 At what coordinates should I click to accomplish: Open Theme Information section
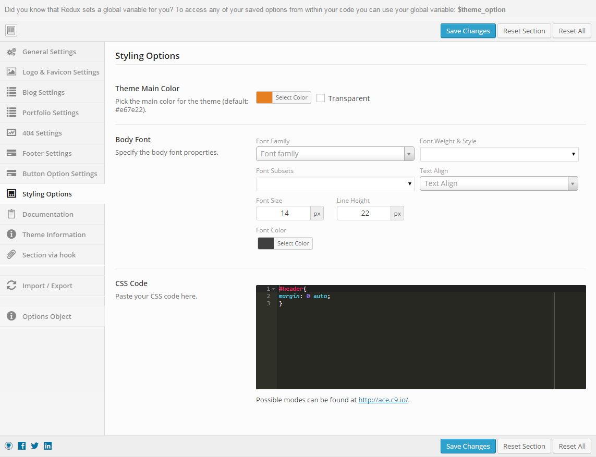pyautogui.click(x=52, y=234)
